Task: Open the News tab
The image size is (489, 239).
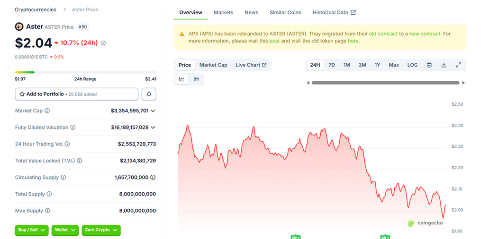Action: [251, 12]
